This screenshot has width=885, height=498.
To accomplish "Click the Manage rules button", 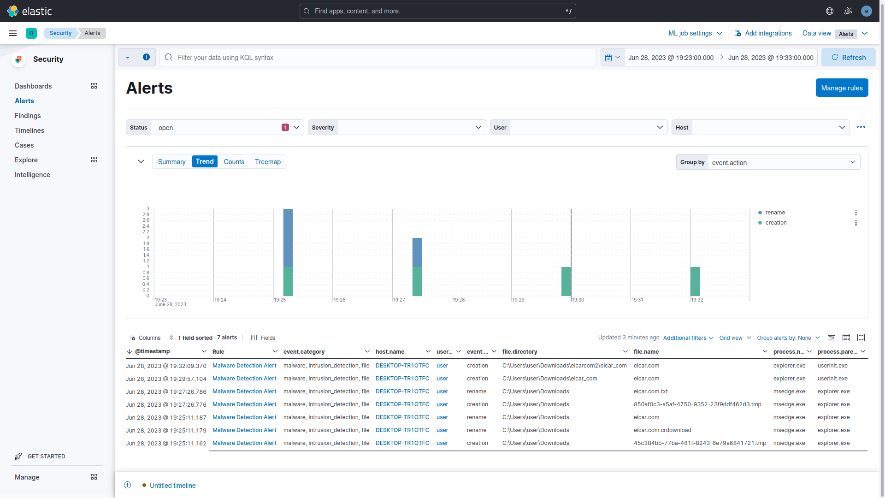I will tap(841, 88).
